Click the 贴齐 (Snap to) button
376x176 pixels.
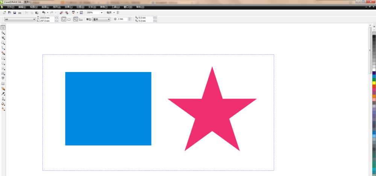point(110,12)
